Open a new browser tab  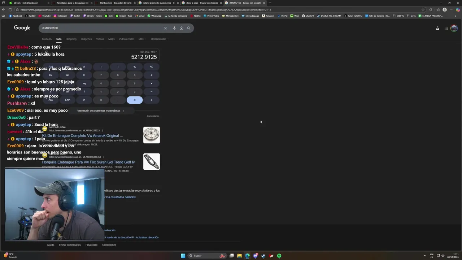270,3
